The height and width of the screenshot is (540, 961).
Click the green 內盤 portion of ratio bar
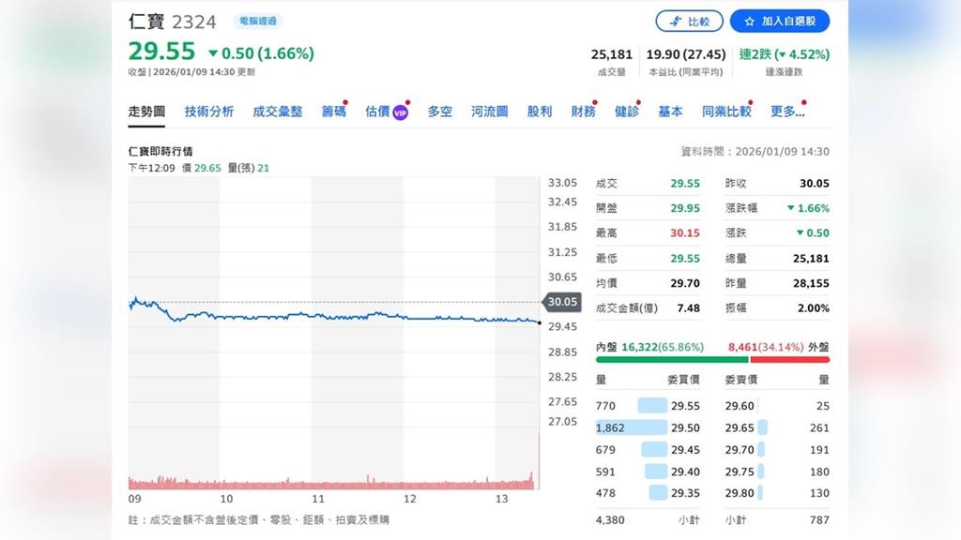coord(672,359)
